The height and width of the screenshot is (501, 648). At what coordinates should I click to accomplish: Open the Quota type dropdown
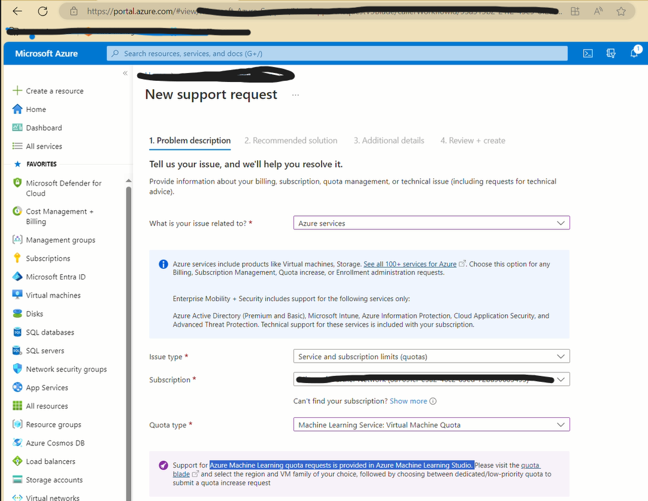point(431,424)
